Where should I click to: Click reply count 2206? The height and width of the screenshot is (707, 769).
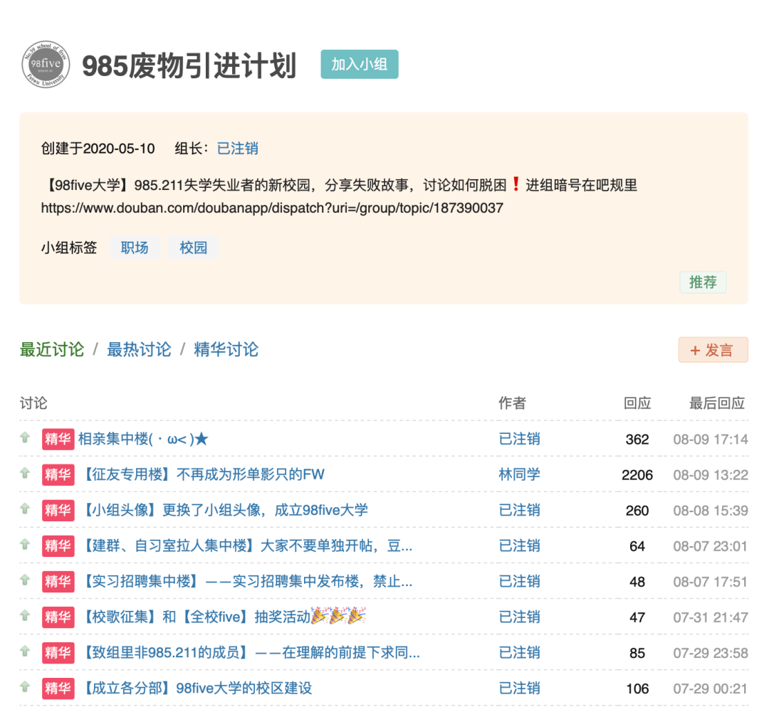pos(637,475)
